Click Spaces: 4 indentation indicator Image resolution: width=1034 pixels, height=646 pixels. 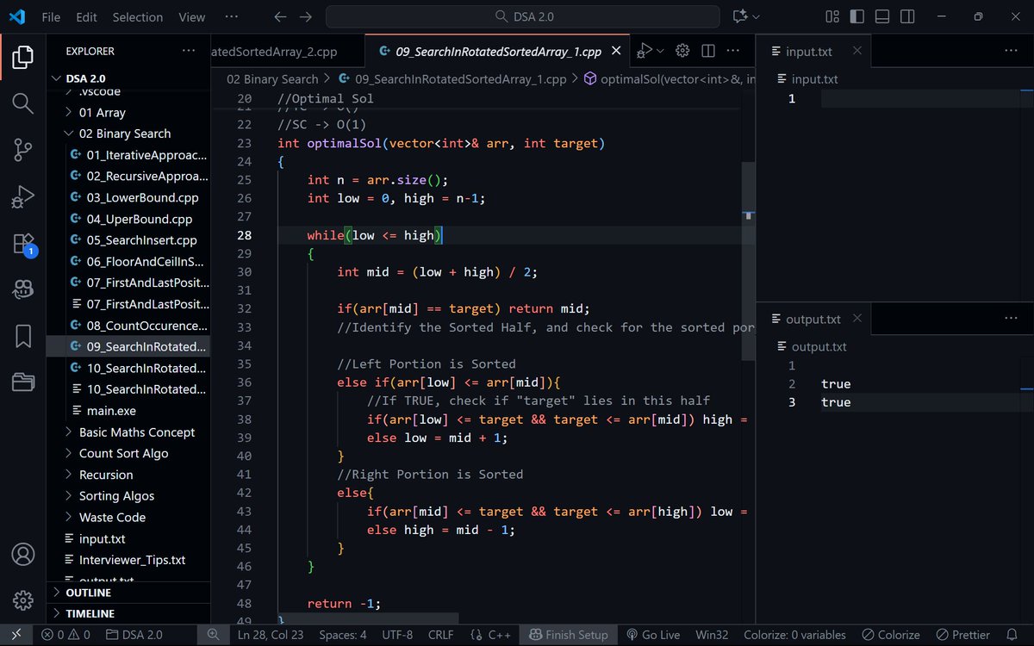coord(343,635)
